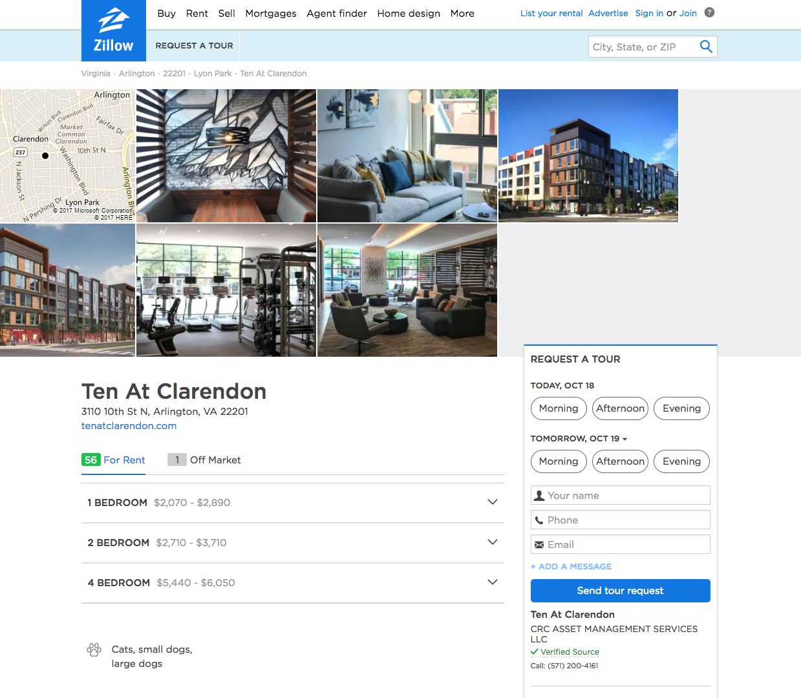
Task: Switch to the 1 Off Market tab
Action: [204, 460]
